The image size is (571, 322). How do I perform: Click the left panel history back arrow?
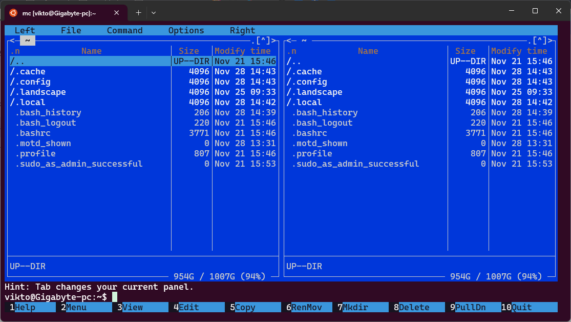tap(12, 41)
